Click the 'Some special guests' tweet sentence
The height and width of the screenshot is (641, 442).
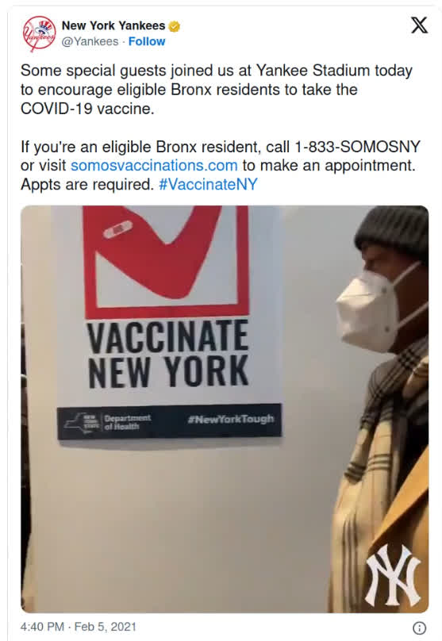(x=217, y=90)
